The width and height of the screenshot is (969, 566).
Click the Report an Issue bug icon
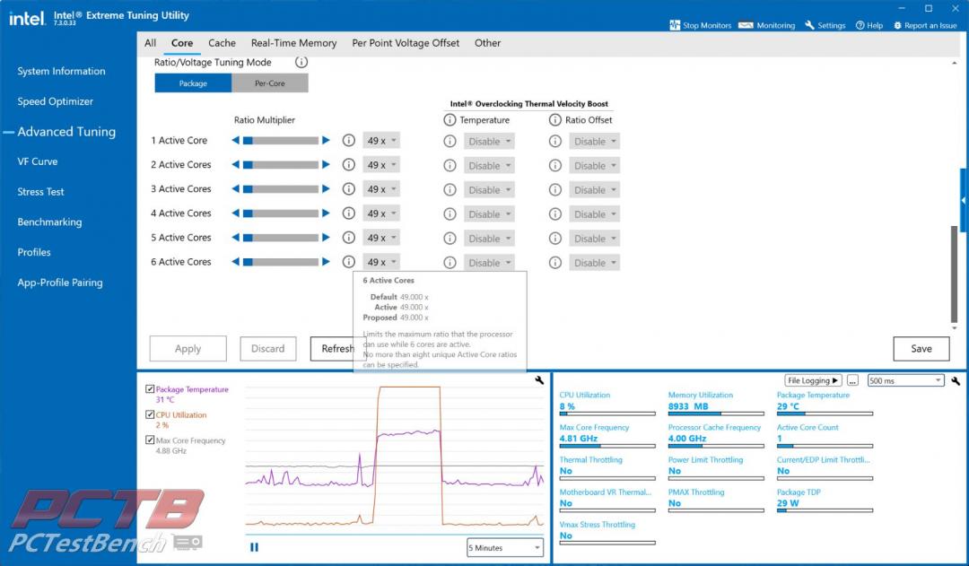tap(897, 25)
